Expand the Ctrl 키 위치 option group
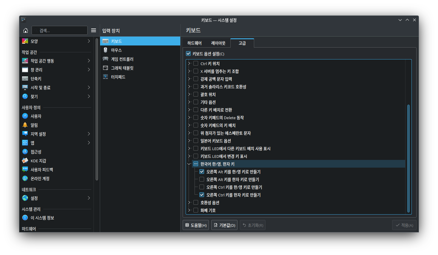The image size is (438, 255). click(189, 63)
